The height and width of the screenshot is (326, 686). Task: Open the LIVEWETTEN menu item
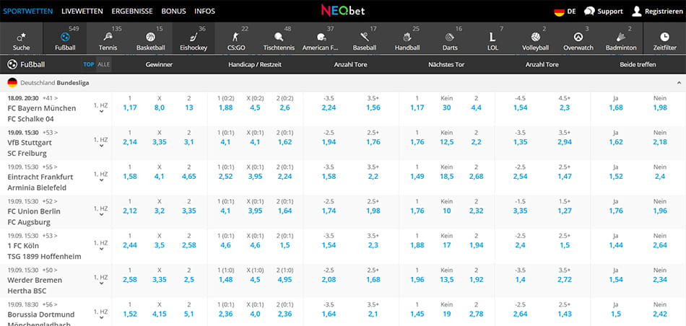[x=82, y=12]
